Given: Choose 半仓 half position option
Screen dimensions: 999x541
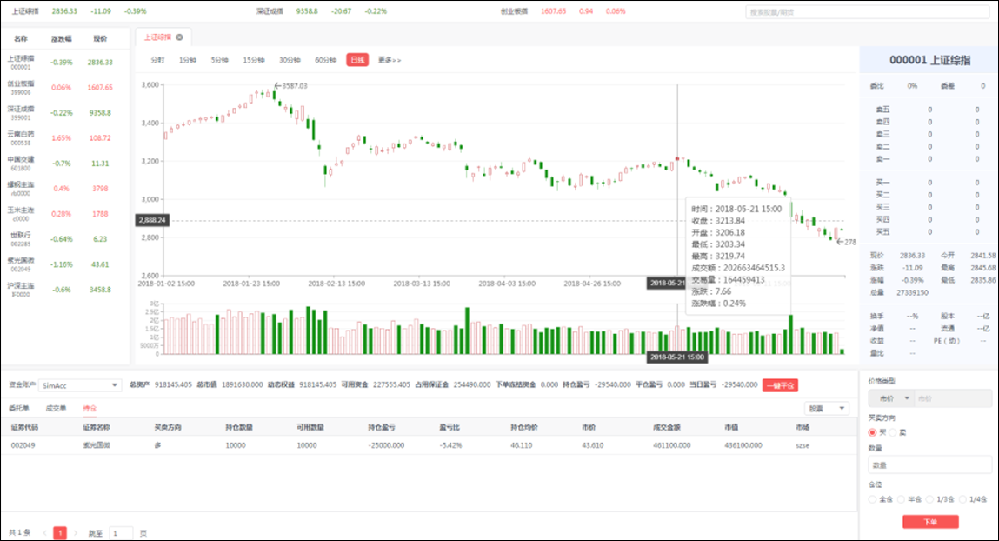Looking at the screenshot, I should (902, 499).
